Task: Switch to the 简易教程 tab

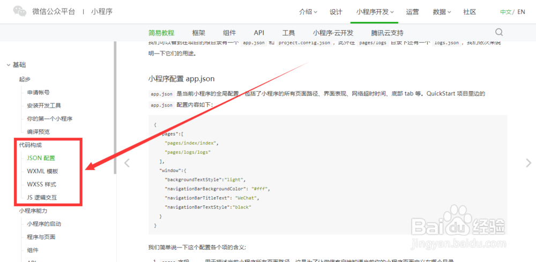Action: (161, 33)
